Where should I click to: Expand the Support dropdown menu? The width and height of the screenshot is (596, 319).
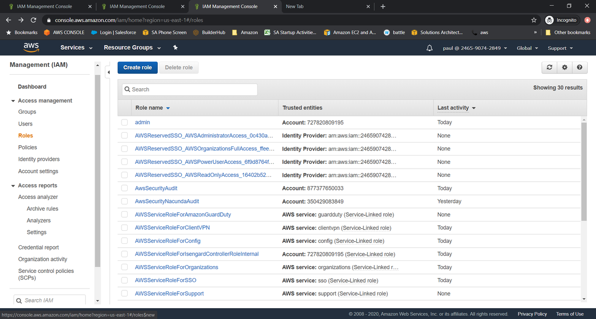[560, 48]
